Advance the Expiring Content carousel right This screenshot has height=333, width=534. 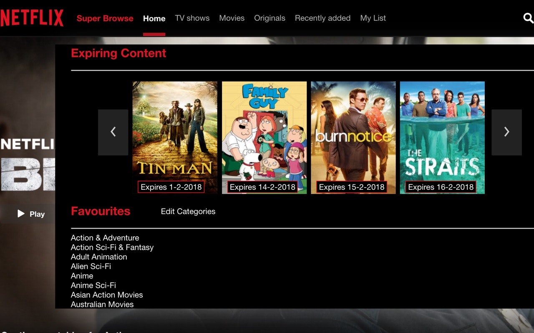pyautogui.click(x=506, y=132)
